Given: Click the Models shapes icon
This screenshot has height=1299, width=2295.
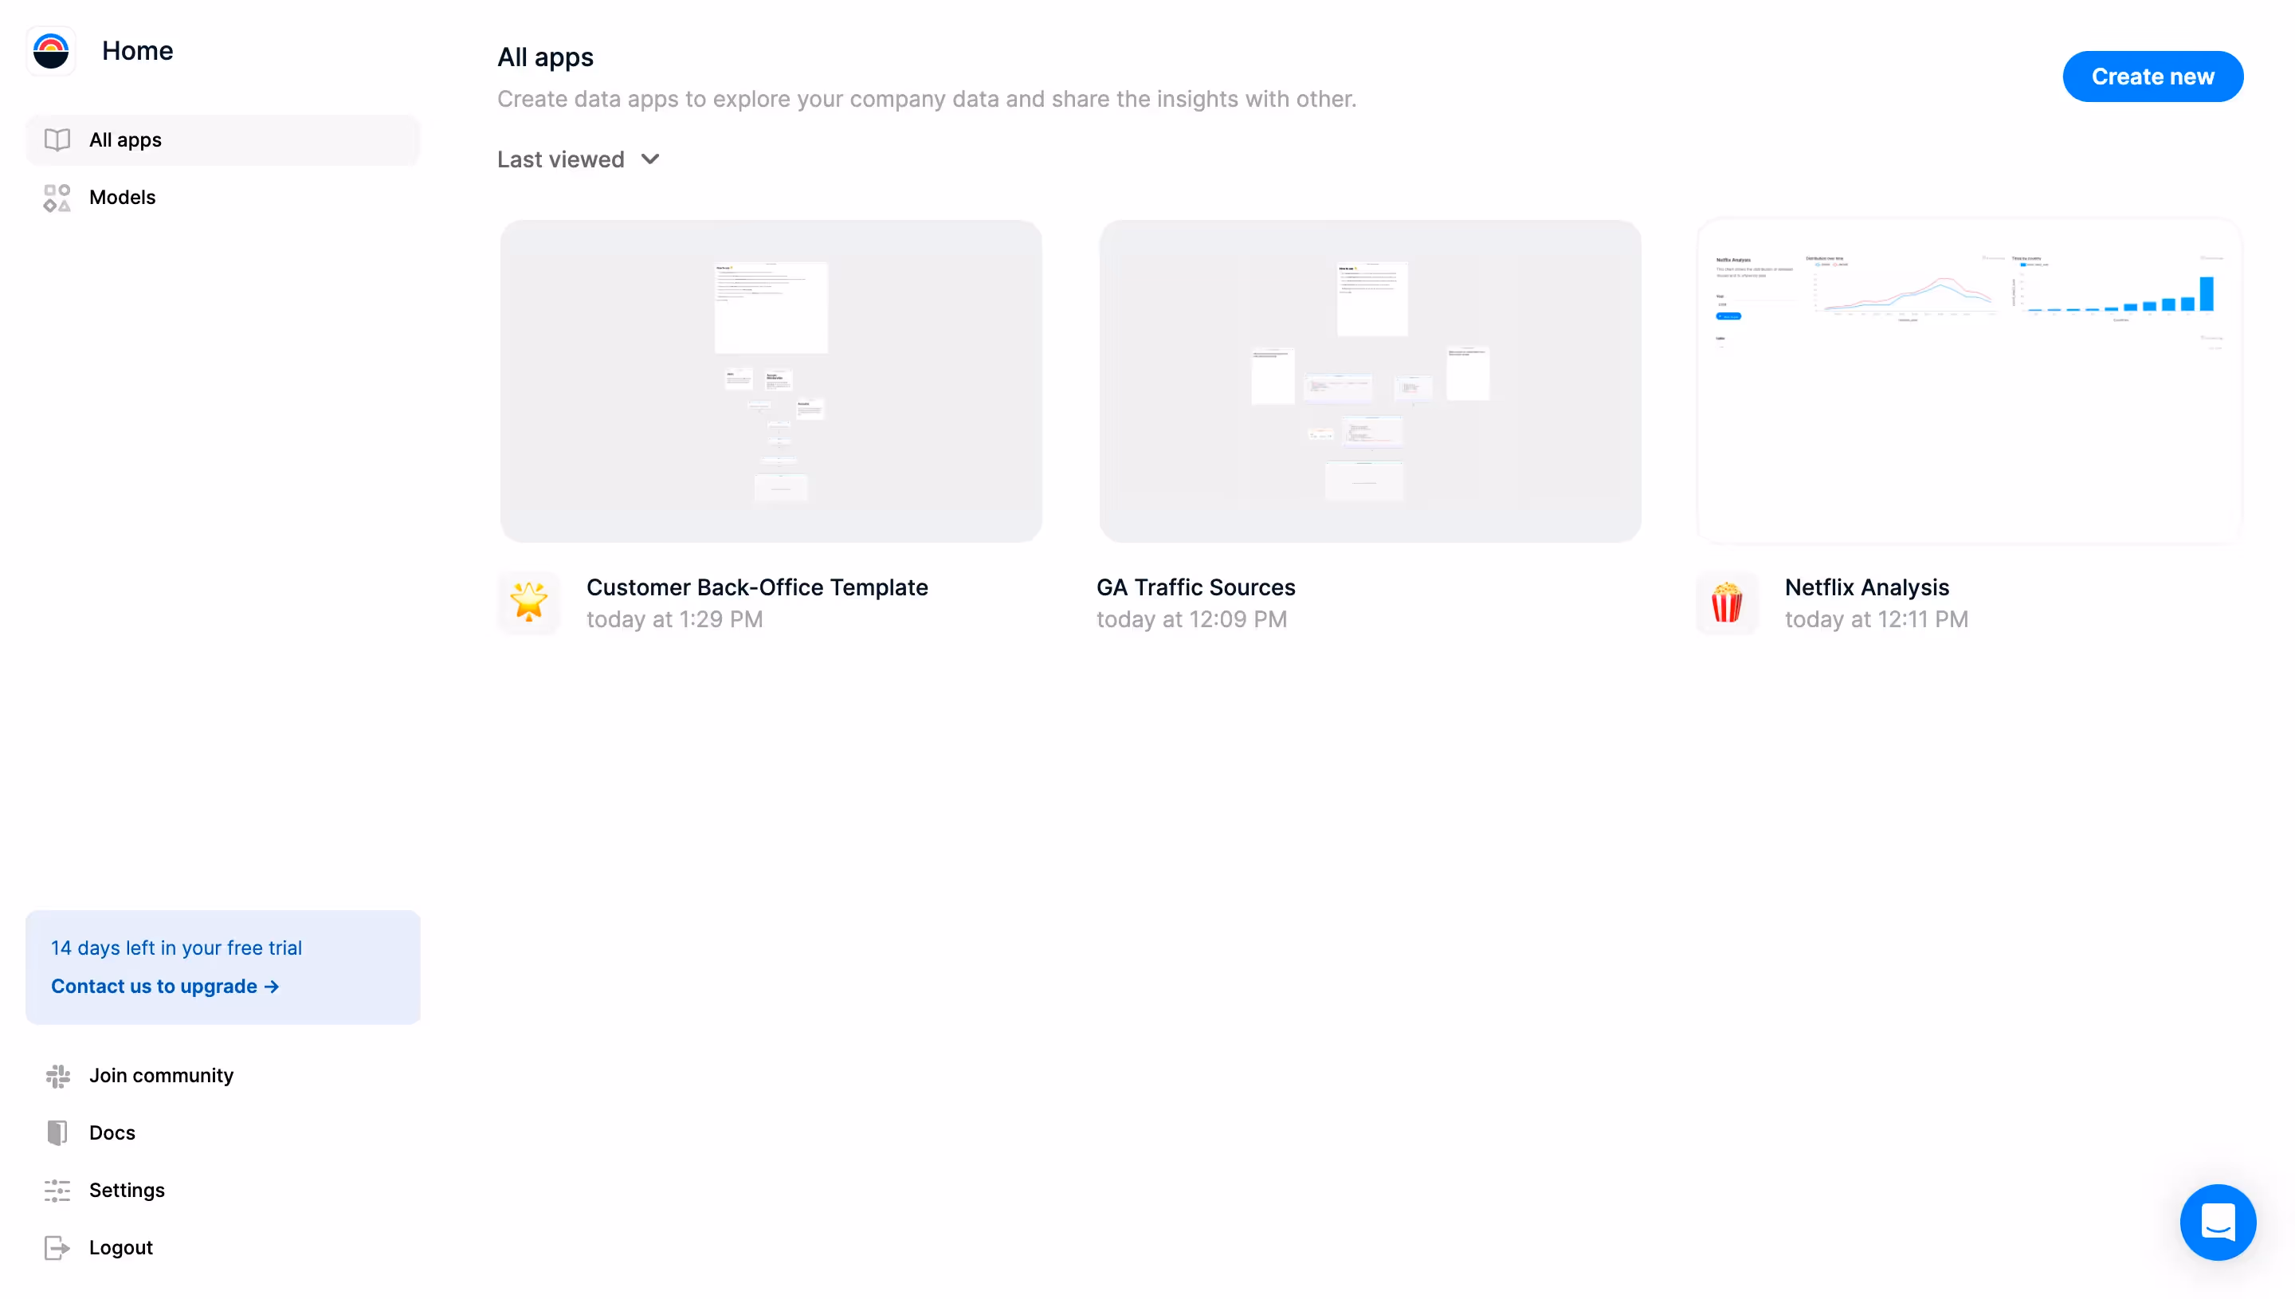Looking at the screenshot, I should click(x=57, y=197).
